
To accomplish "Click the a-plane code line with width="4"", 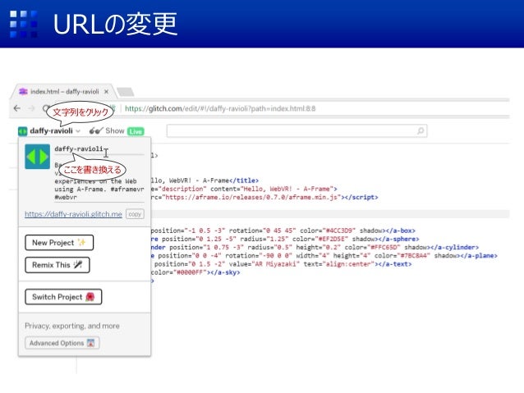I will 324,256.
